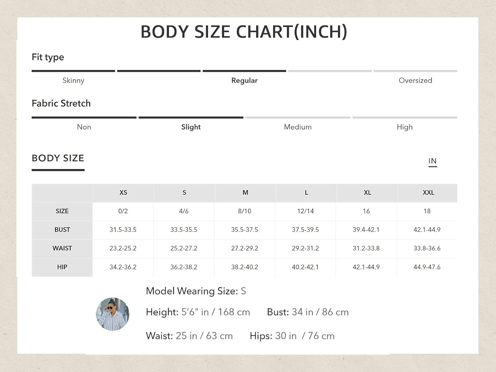Click size cell 18
The image size is (496, 372).
point(427,211)
